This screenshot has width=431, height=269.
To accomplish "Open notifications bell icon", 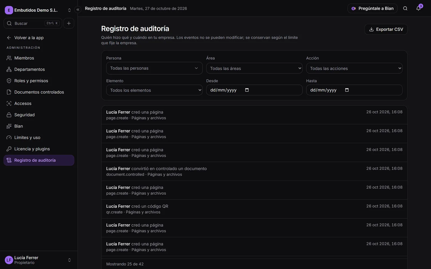I will (418, 8).
